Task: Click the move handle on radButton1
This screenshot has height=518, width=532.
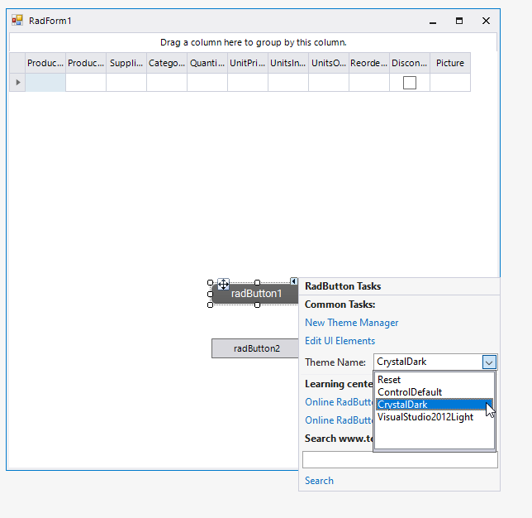Action: 223,284
